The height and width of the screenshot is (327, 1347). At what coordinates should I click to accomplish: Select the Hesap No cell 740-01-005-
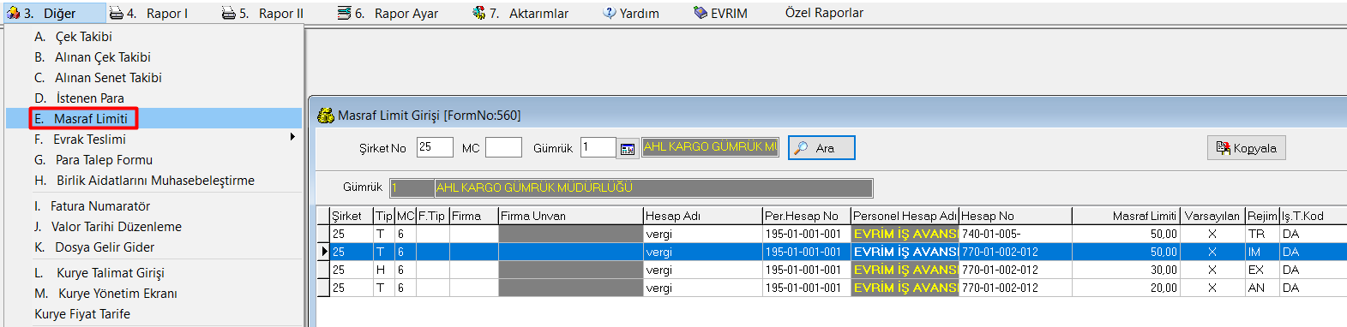1015,234
